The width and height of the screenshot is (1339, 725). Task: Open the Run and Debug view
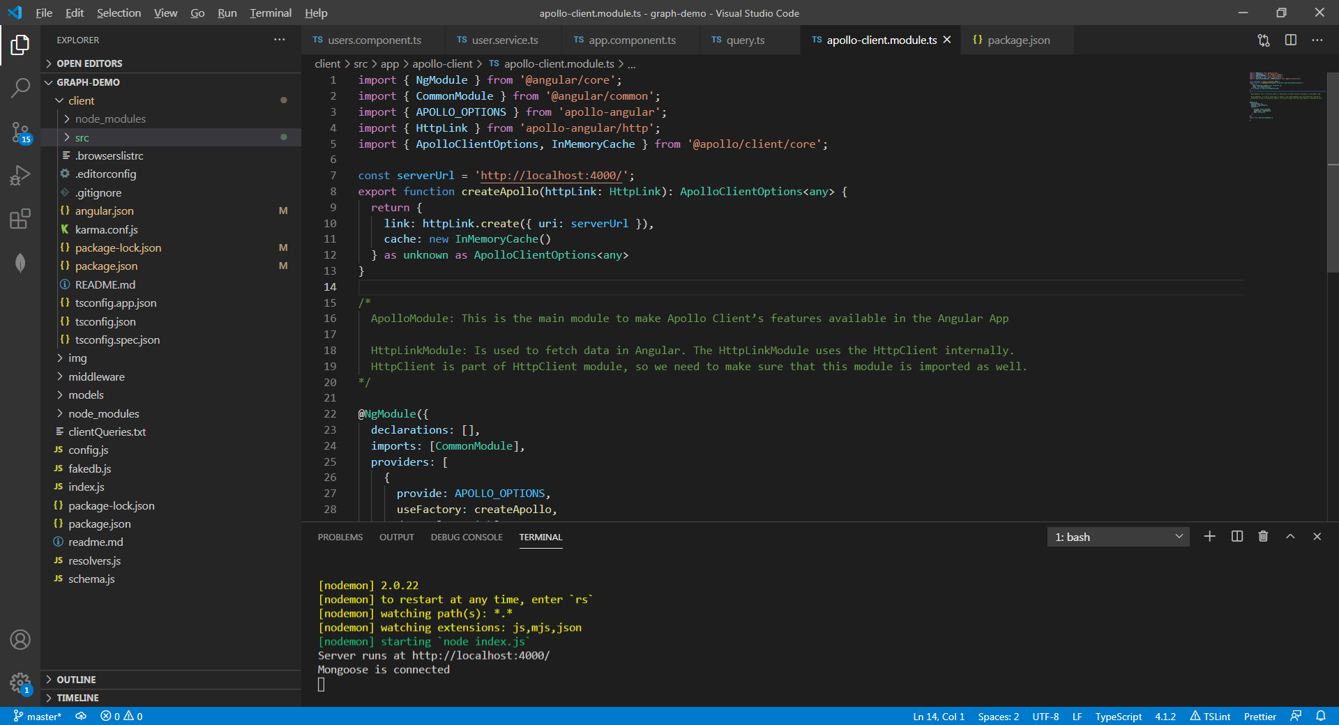[20, 175]
